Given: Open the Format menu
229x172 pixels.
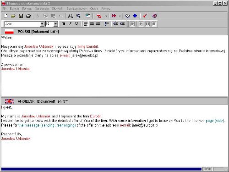Looking at the screenshot, I should click(27, 9).
